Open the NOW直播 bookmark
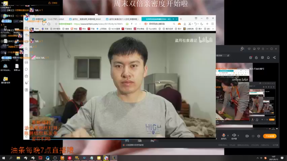Screen dimensions: 287x161 [114, 29]
